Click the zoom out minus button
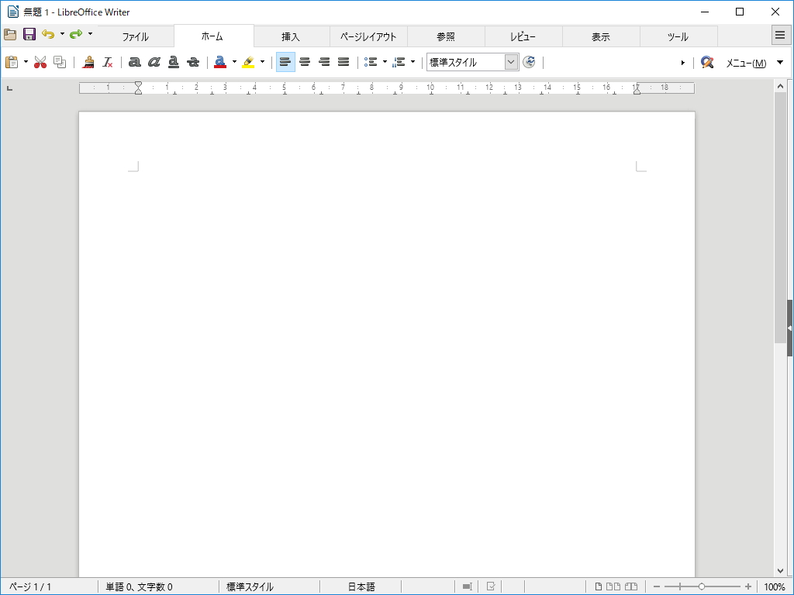This screenshot has width=794, height=595. click(x=657, y=587)
